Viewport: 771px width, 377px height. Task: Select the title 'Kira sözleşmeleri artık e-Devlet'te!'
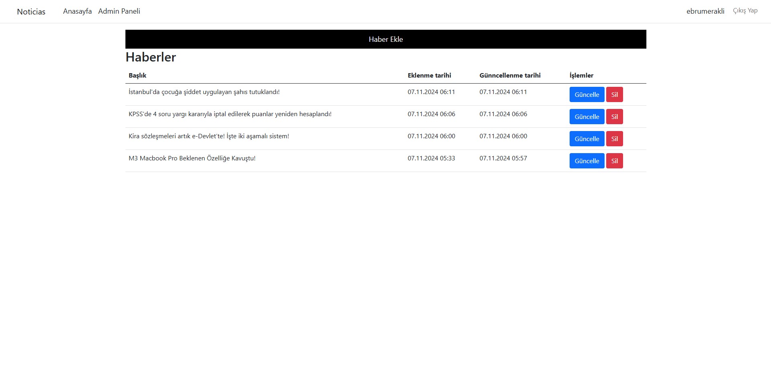tap(209, 136)
